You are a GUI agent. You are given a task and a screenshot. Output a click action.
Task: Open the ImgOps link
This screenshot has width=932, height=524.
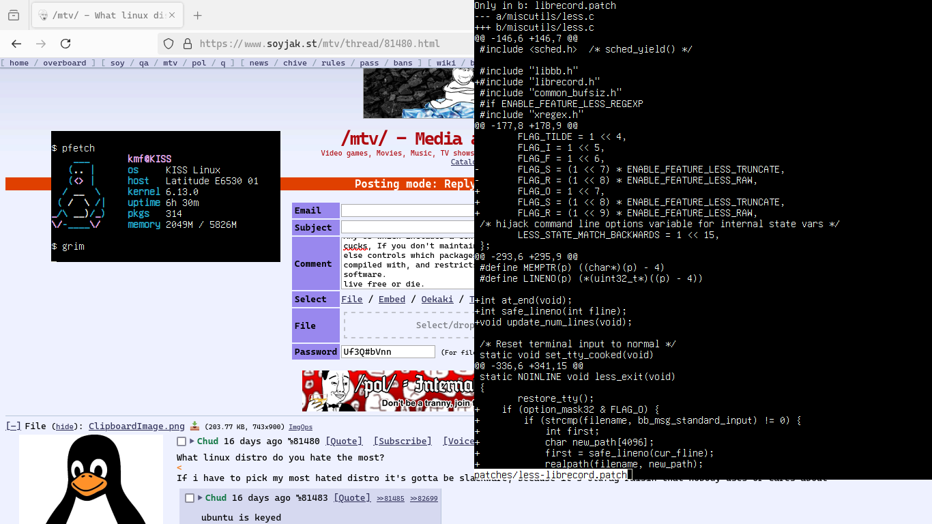point(300,427)
